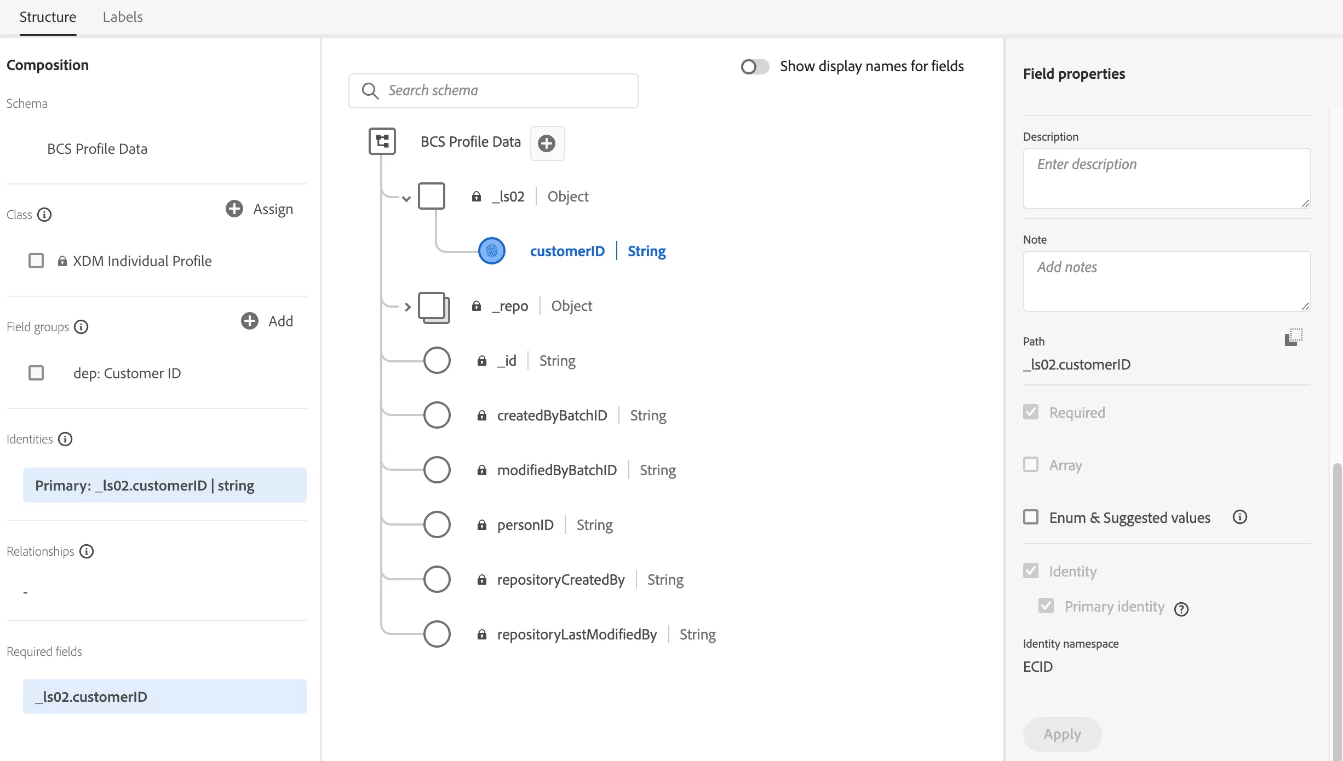
Task: Open the Enum & Suggested values info icon
Action: (1240, 517)
